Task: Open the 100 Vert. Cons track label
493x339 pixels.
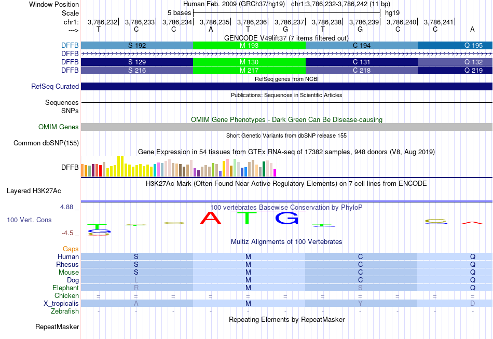Action: [x=29, y=220]
